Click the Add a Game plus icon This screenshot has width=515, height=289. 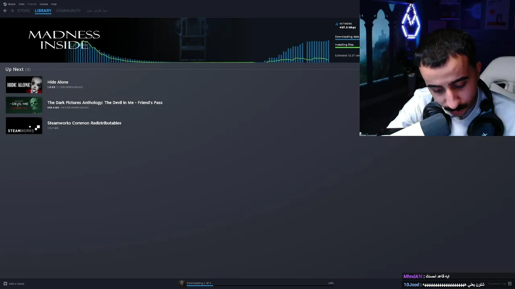pos(5,283)
